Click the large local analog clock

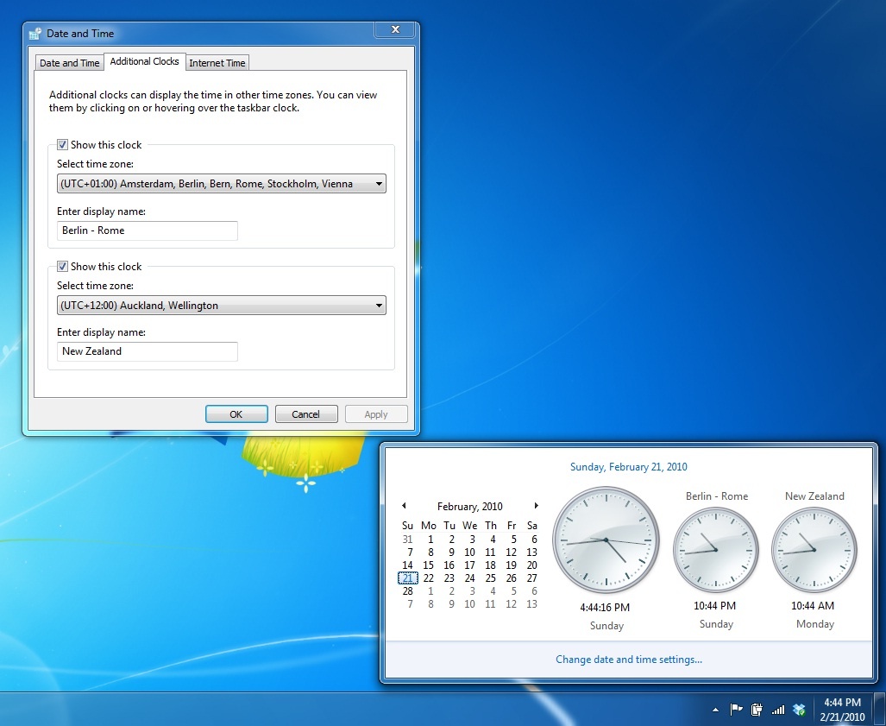pyautogui.click(x=606, y=540)
